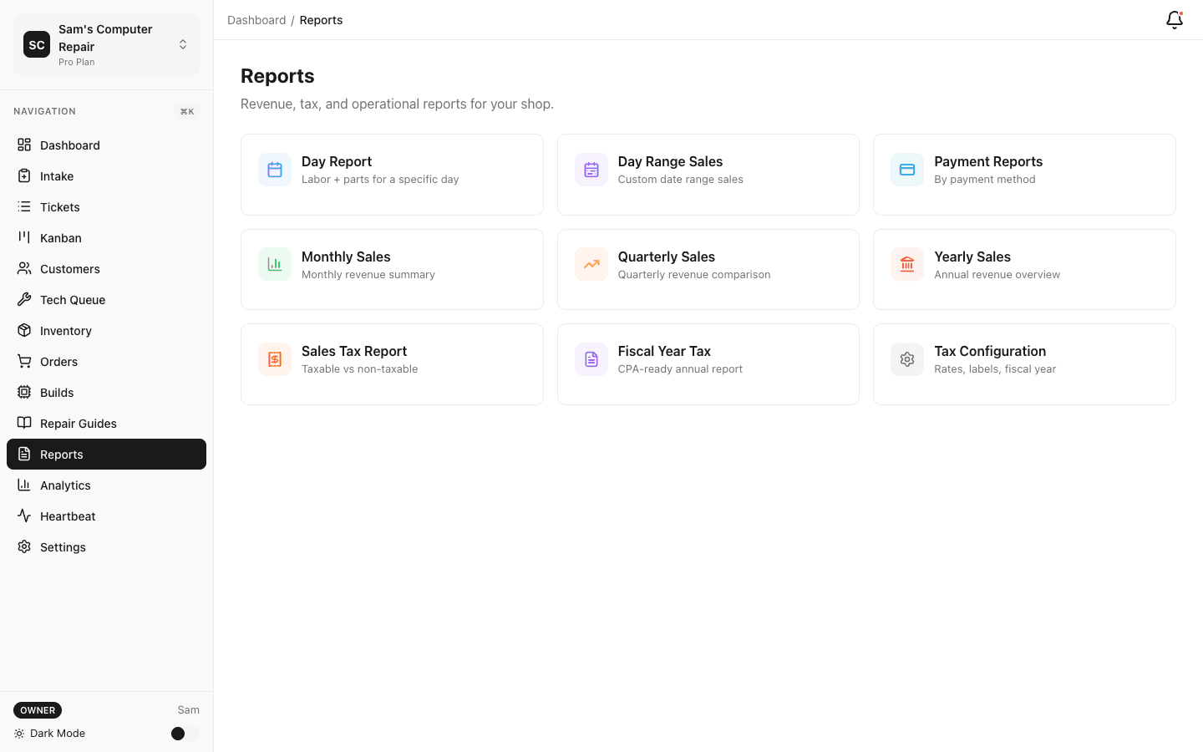Open the Sales Tax Report dollar icon
This screenshot has height=752, width=1203.
pos(274,358)
